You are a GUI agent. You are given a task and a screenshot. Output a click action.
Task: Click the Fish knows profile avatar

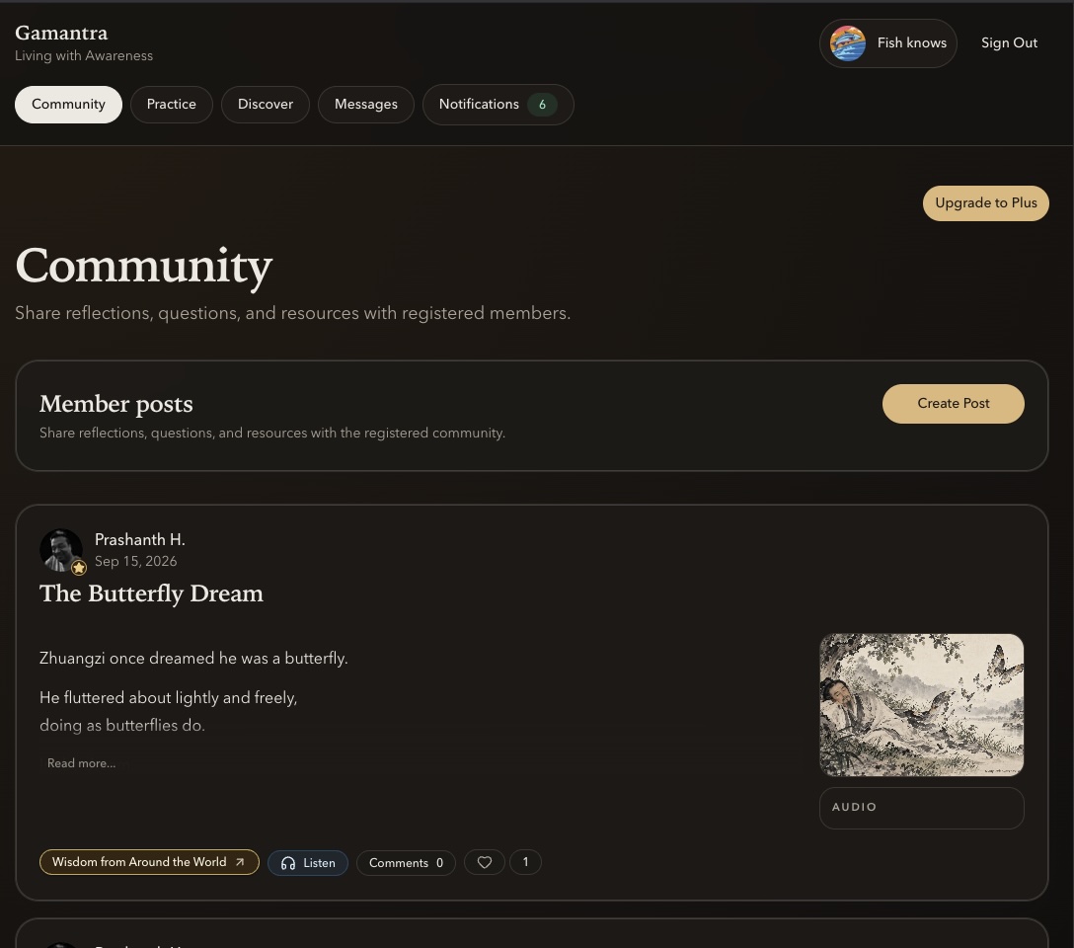tap(847, 43)
